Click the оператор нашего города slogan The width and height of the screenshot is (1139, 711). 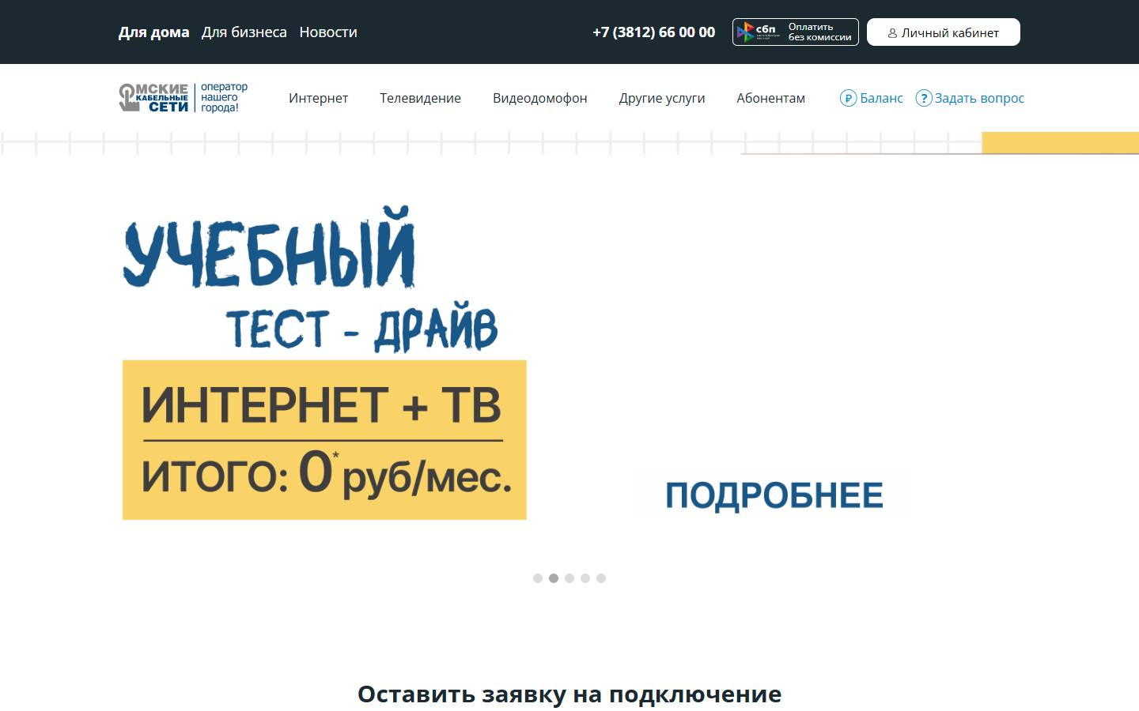click(224, 97)
